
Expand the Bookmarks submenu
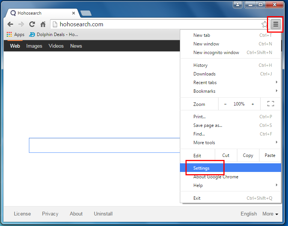pyautogui.click(x=231, y=91)
